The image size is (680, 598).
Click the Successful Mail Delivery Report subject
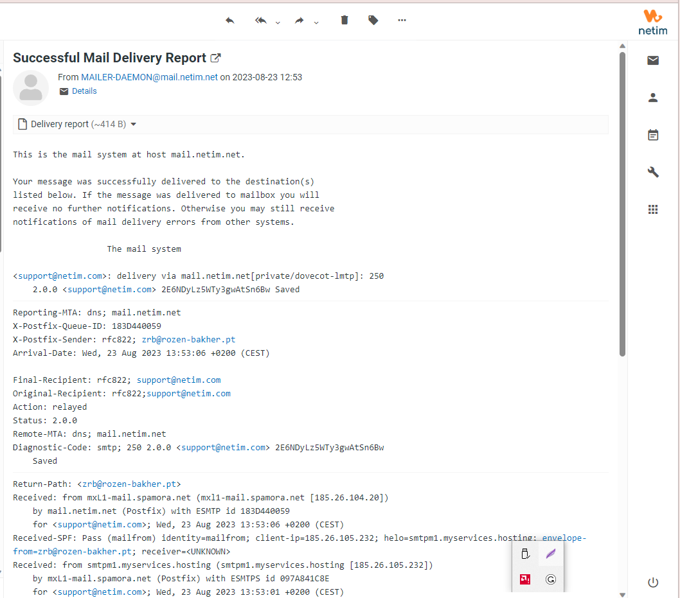tap(109, 58)
